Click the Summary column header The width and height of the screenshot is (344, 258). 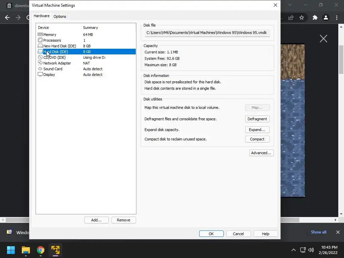pos(90,28)
